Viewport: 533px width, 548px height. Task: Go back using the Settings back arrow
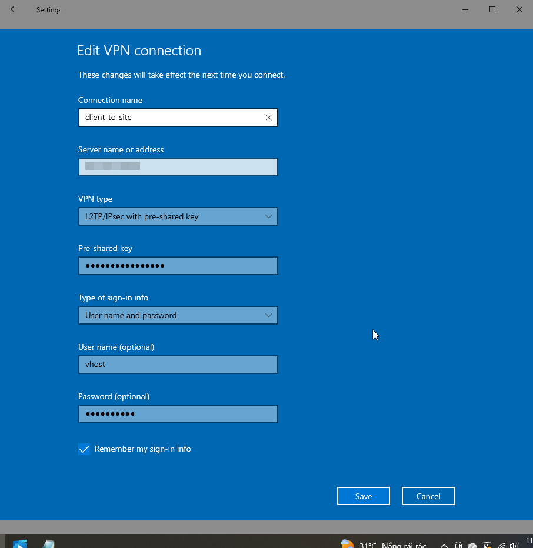click(x=14, y=9)
